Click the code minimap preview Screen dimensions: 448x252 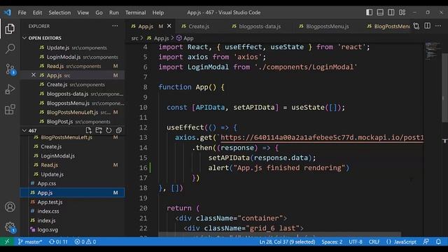(x=432, y=51)
